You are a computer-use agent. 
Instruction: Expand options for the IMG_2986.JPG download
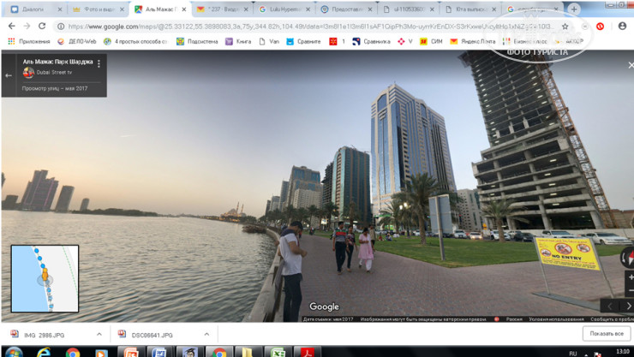click(x=99, y=335)
